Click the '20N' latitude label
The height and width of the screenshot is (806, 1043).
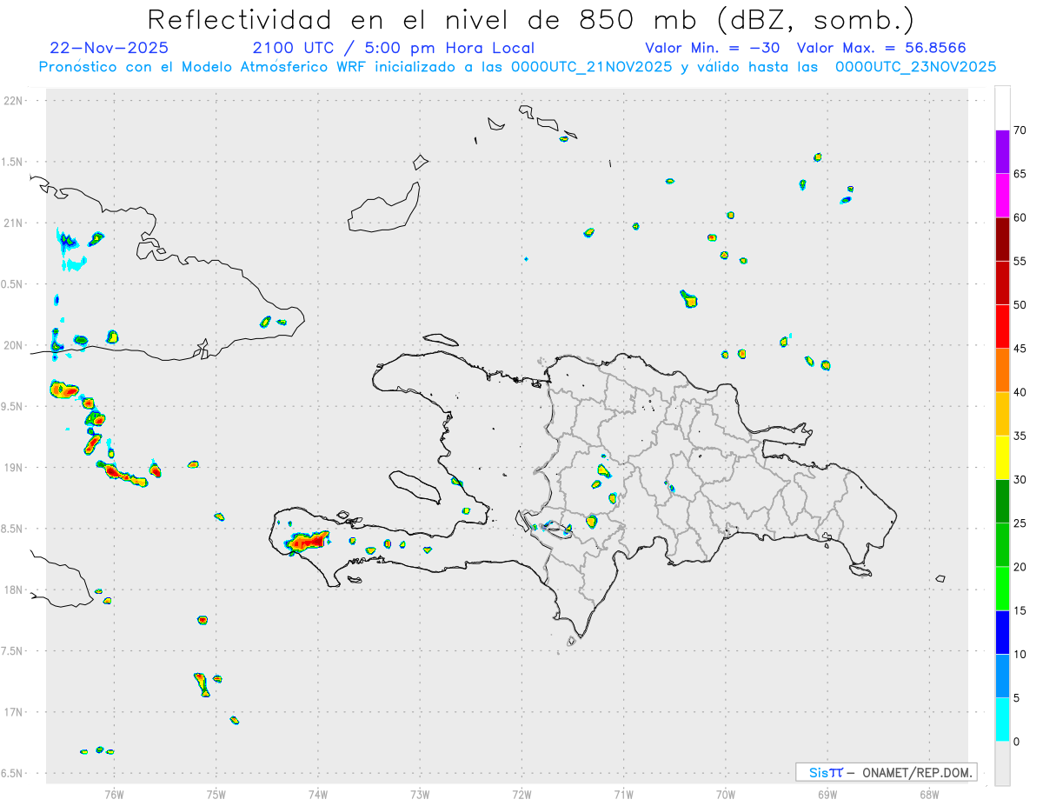[x=15, y=345]
